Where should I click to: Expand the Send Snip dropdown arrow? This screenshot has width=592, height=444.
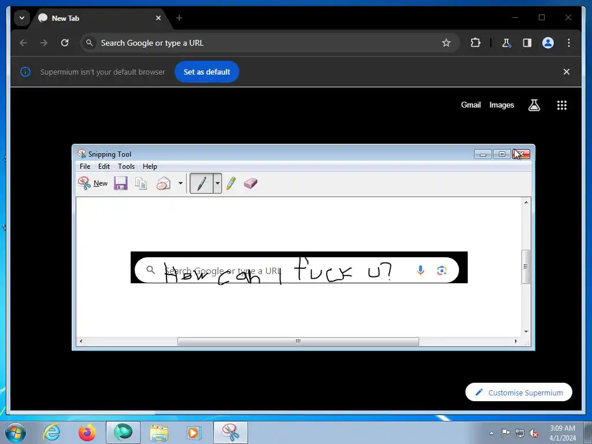[180, 183]
